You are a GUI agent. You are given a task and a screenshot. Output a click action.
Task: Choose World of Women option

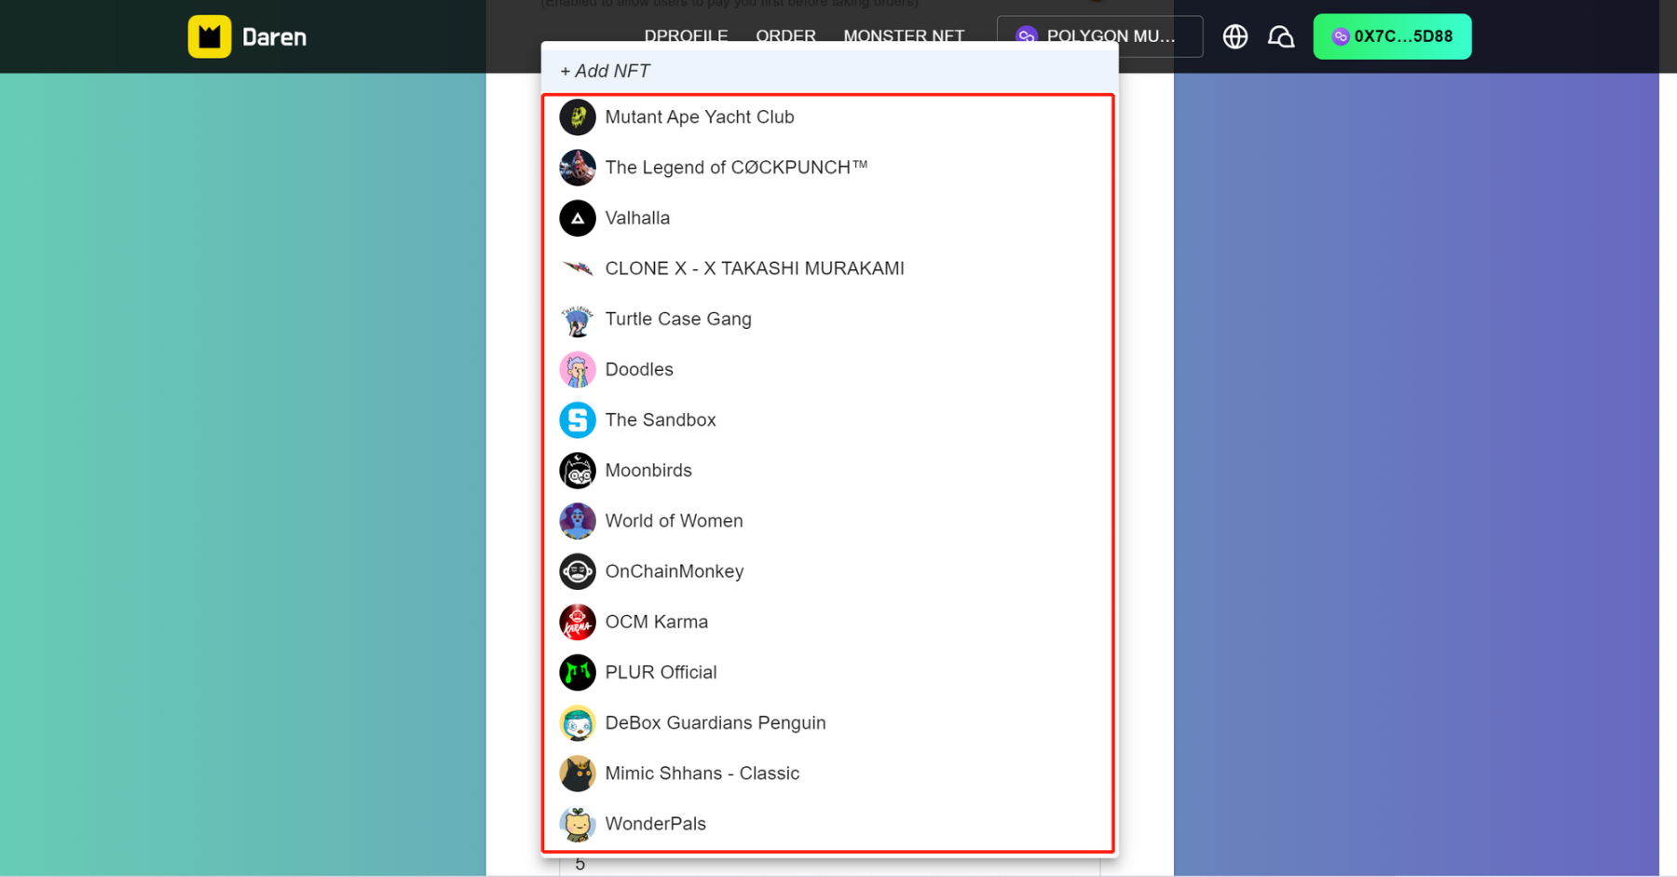[x=674, y=521]
